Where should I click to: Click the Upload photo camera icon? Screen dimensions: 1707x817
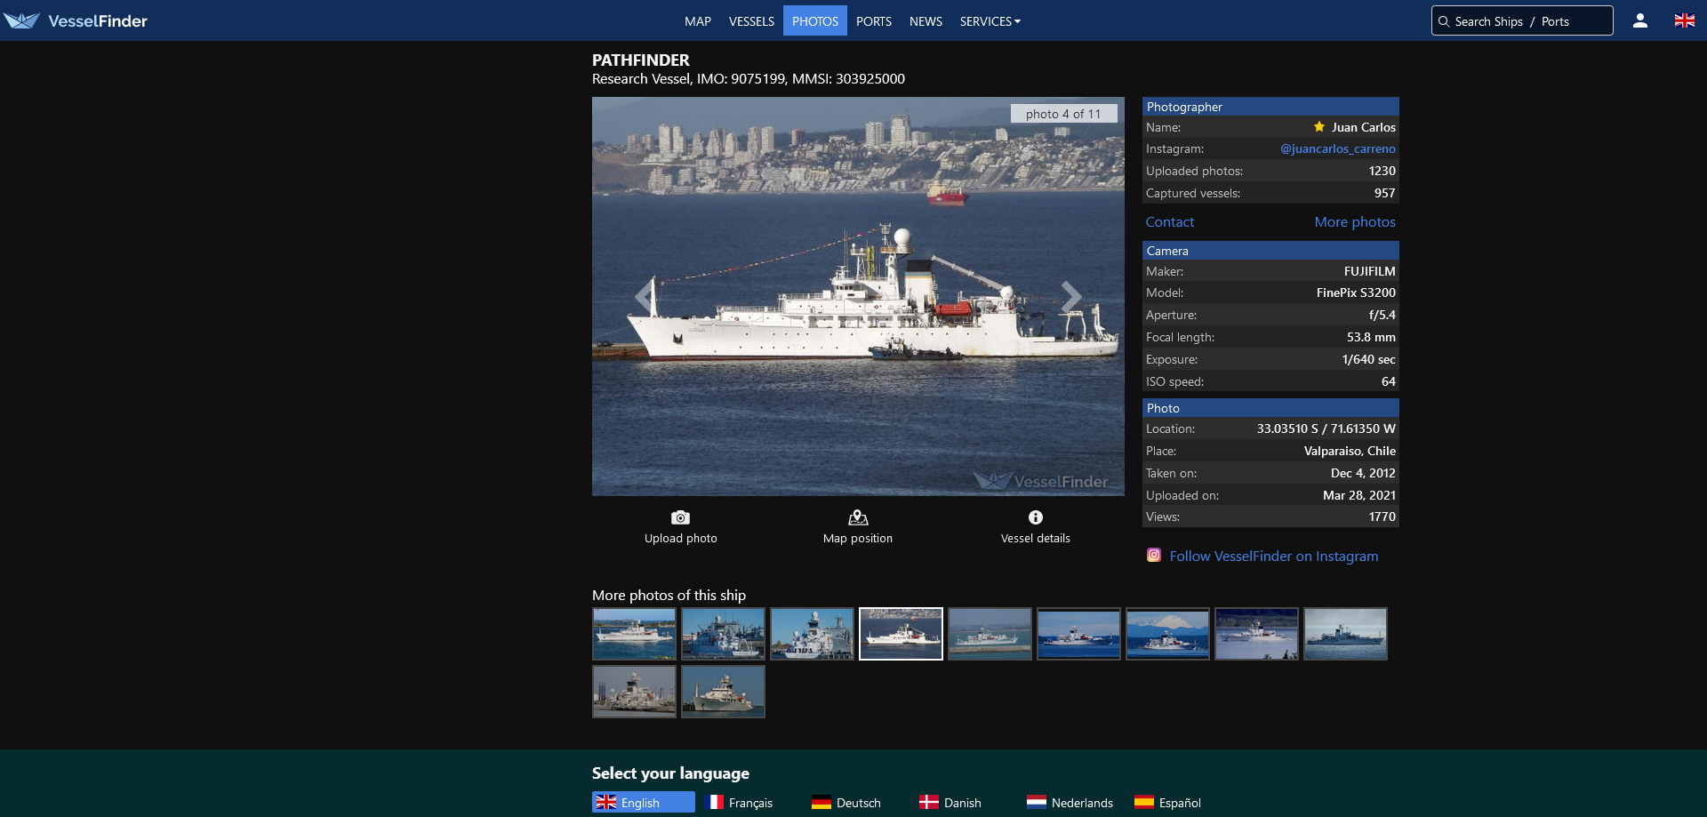point(681,517)
